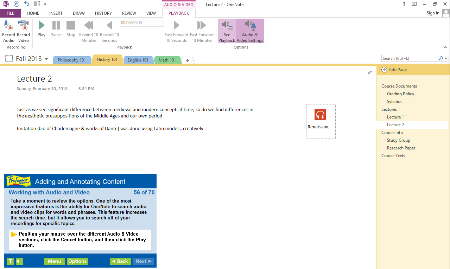Viewport: 450px width, 269px height.
Task: Toggle the See Playback option
Action: (227, 30)
